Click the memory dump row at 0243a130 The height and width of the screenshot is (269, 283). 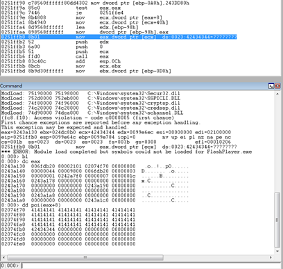click(x=95, y=166)
